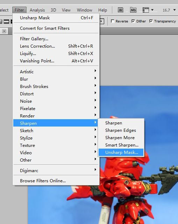Viewport: 178px width, 224px height.
Task: Open the zoom level 16.7 dropdown arrow
Action: coord(175,10)
